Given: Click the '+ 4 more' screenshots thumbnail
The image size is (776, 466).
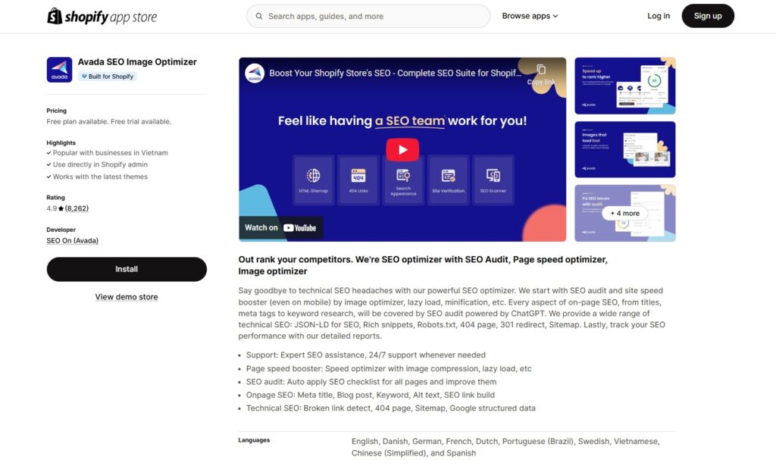Looking at the screenshot, I should (x=625, y=213).
